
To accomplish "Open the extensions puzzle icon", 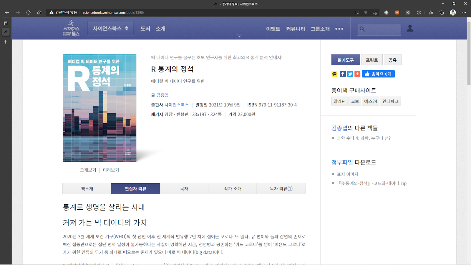I will tap(419, 12).
